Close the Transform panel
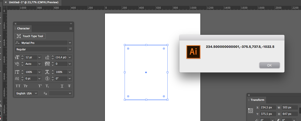This screenshot has height=121, width=301. point(249,95)
